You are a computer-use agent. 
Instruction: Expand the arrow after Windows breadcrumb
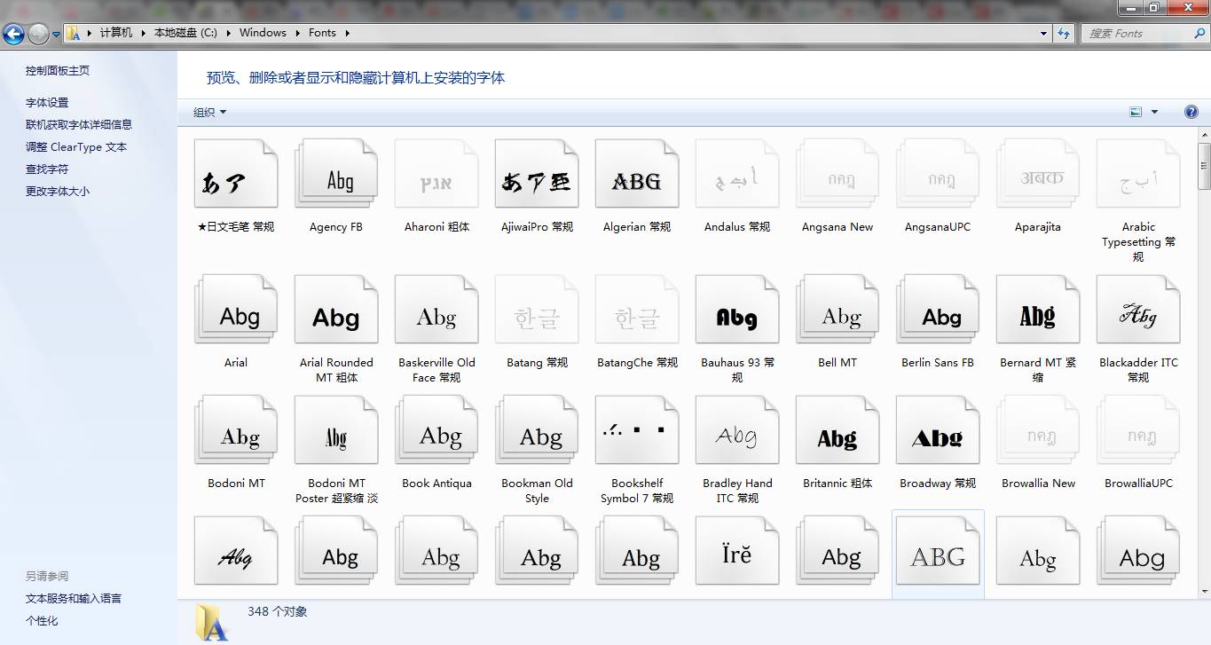(x=297, y=33)
